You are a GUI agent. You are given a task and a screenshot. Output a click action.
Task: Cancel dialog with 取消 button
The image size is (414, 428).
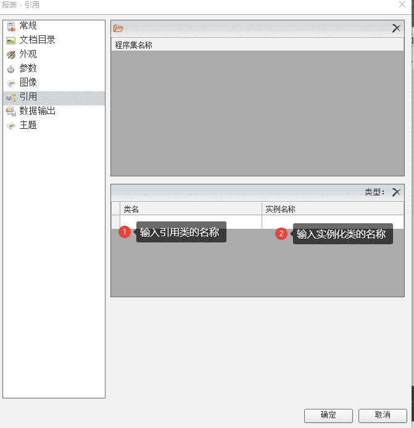(383, 415)
